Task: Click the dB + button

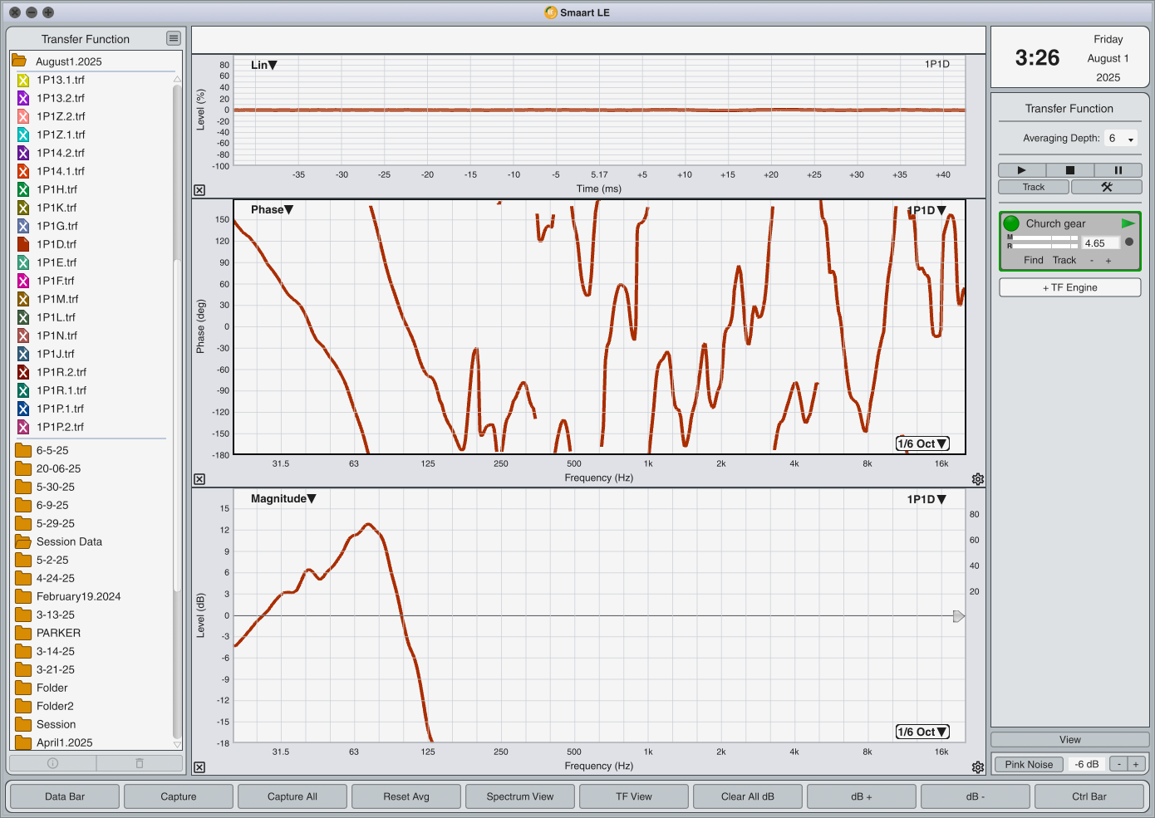Action: 862,796
